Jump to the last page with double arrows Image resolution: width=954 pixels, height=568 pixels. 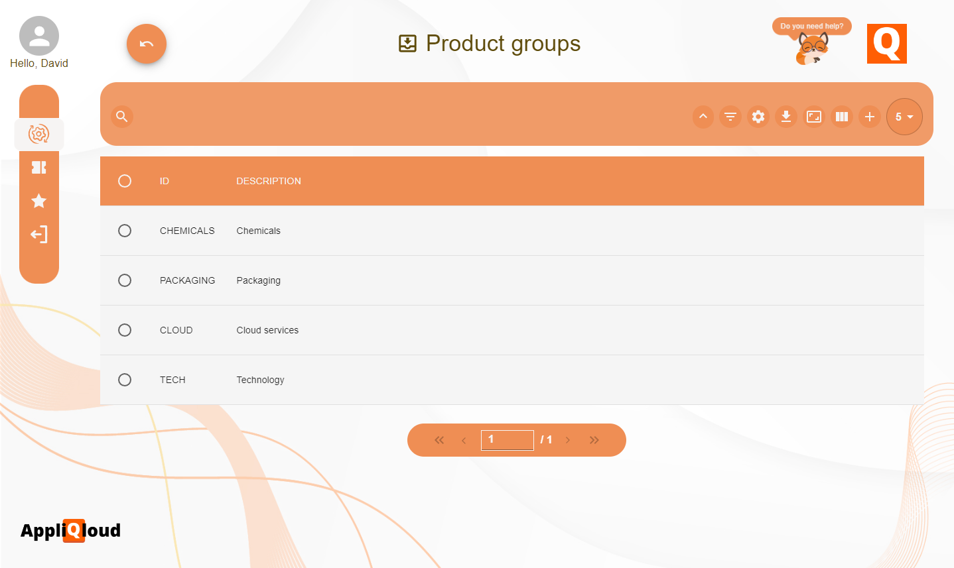[594, 439]
